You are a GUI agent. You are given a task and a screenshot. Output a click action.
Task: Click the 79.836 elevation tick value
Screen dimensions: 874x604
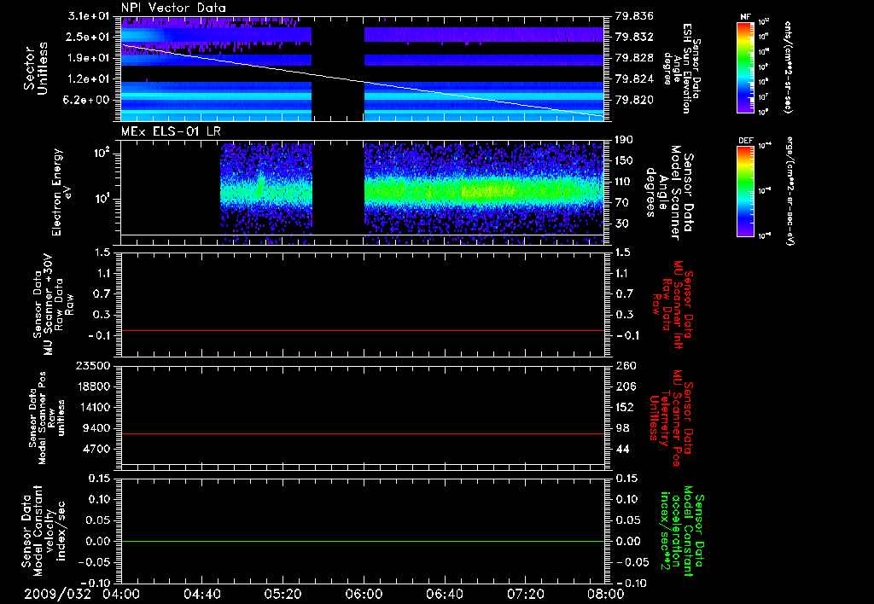tap(635, 15)
